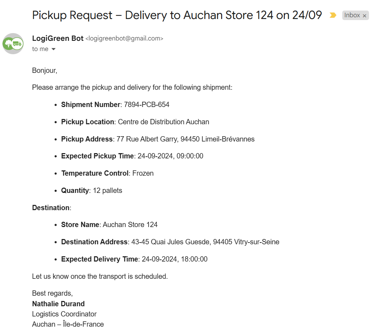The image size is (375, 333).
Task: Remove the Inbox label with its x
Action: point(364,16)
